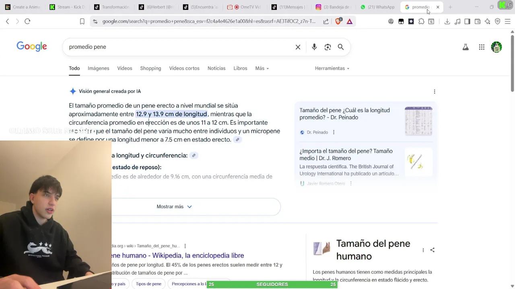Open the site settings icon in the address bar
The image size is (515, 289).
(x=95, y=21)
